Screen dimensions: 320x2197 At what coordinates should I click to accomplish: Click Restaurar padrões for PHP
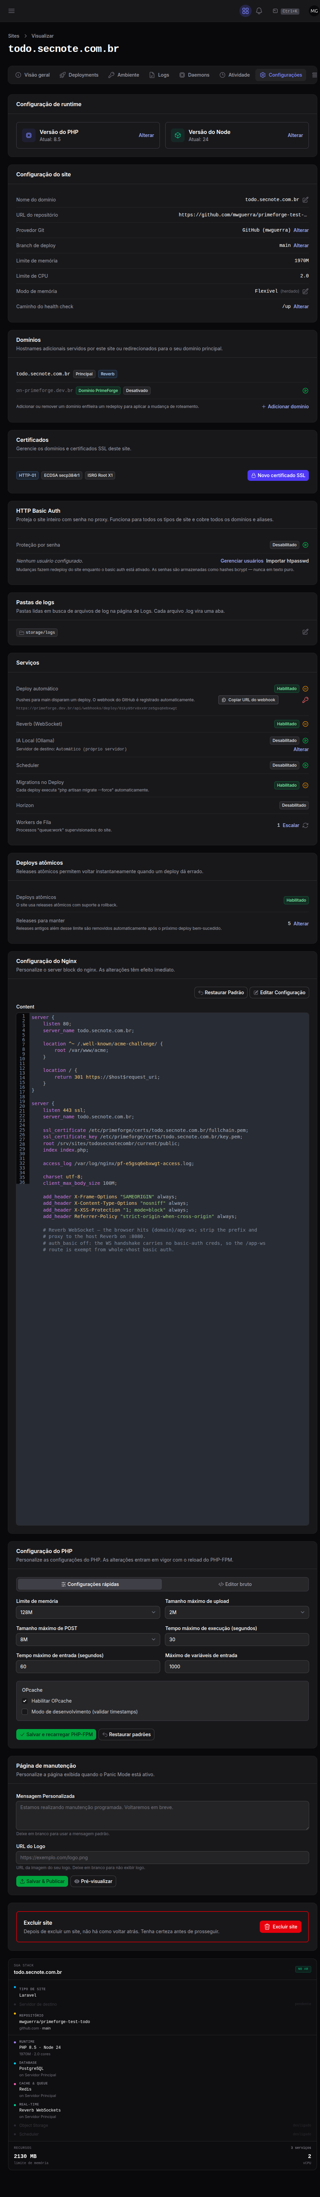pyautogui.click(x=127, y=1735)
